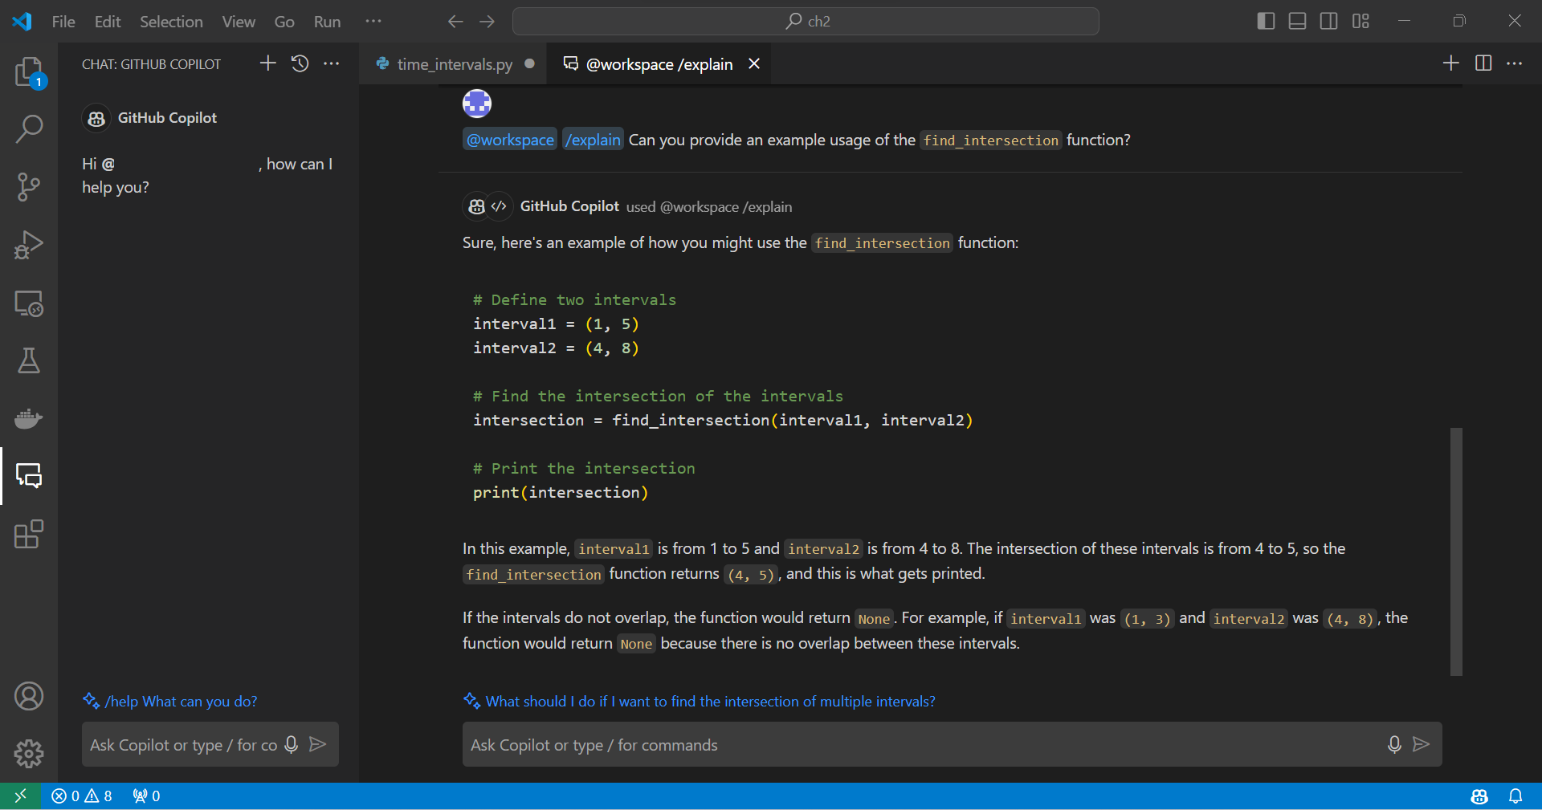Click the user avatar above the question
Image resolution: width=1542 pixels, height=810 pixels.
pos(477,104)
